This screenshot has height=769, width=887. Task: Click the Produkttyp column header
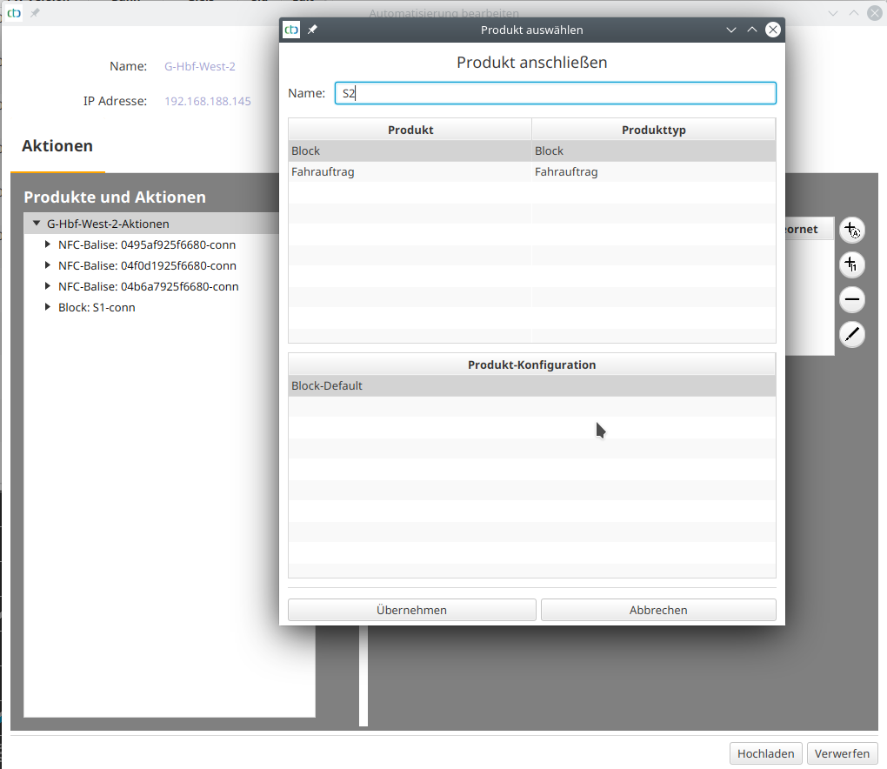pos(654,129)
